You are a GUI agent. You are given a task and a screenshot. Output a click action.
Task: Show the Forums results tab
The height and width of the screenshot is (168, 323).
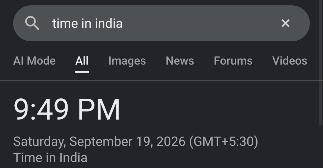pos(233,61)
